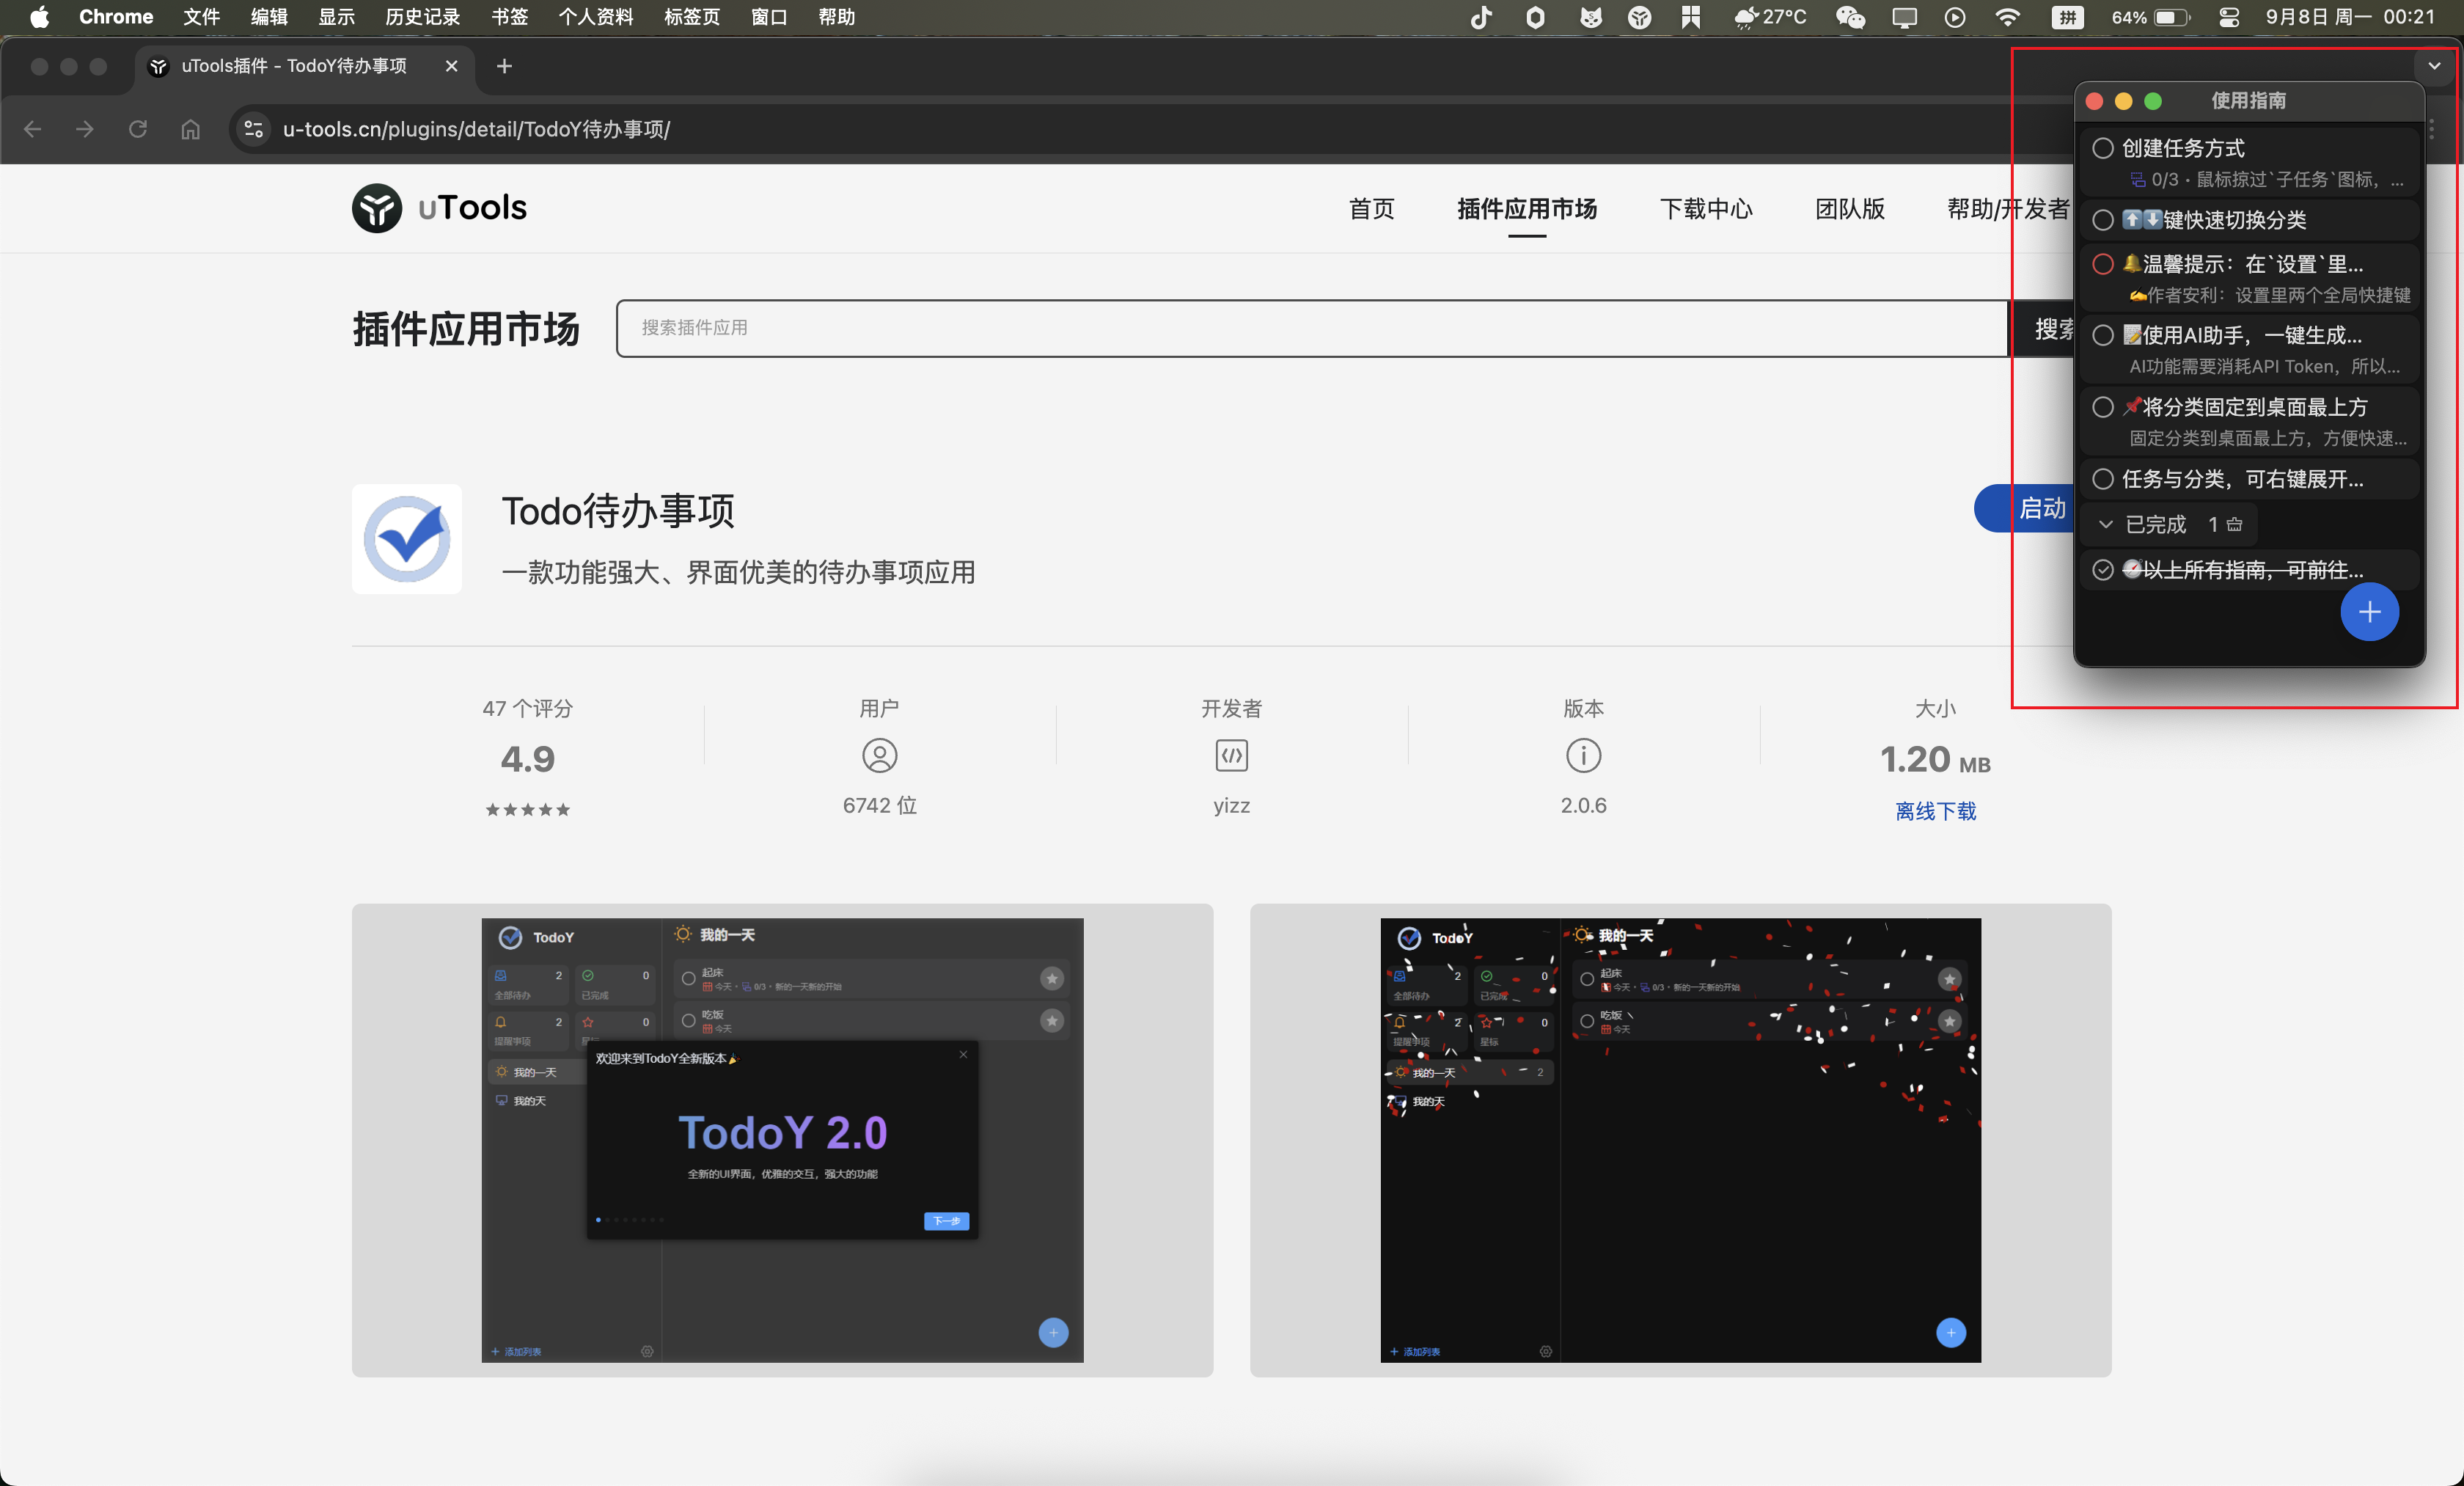Click the uTools menu bar icon

(x=1639, y=17)
